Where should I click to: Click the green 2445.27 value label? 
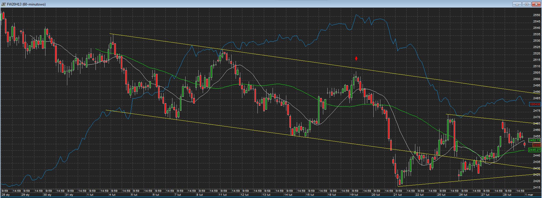tap(534, 150)
